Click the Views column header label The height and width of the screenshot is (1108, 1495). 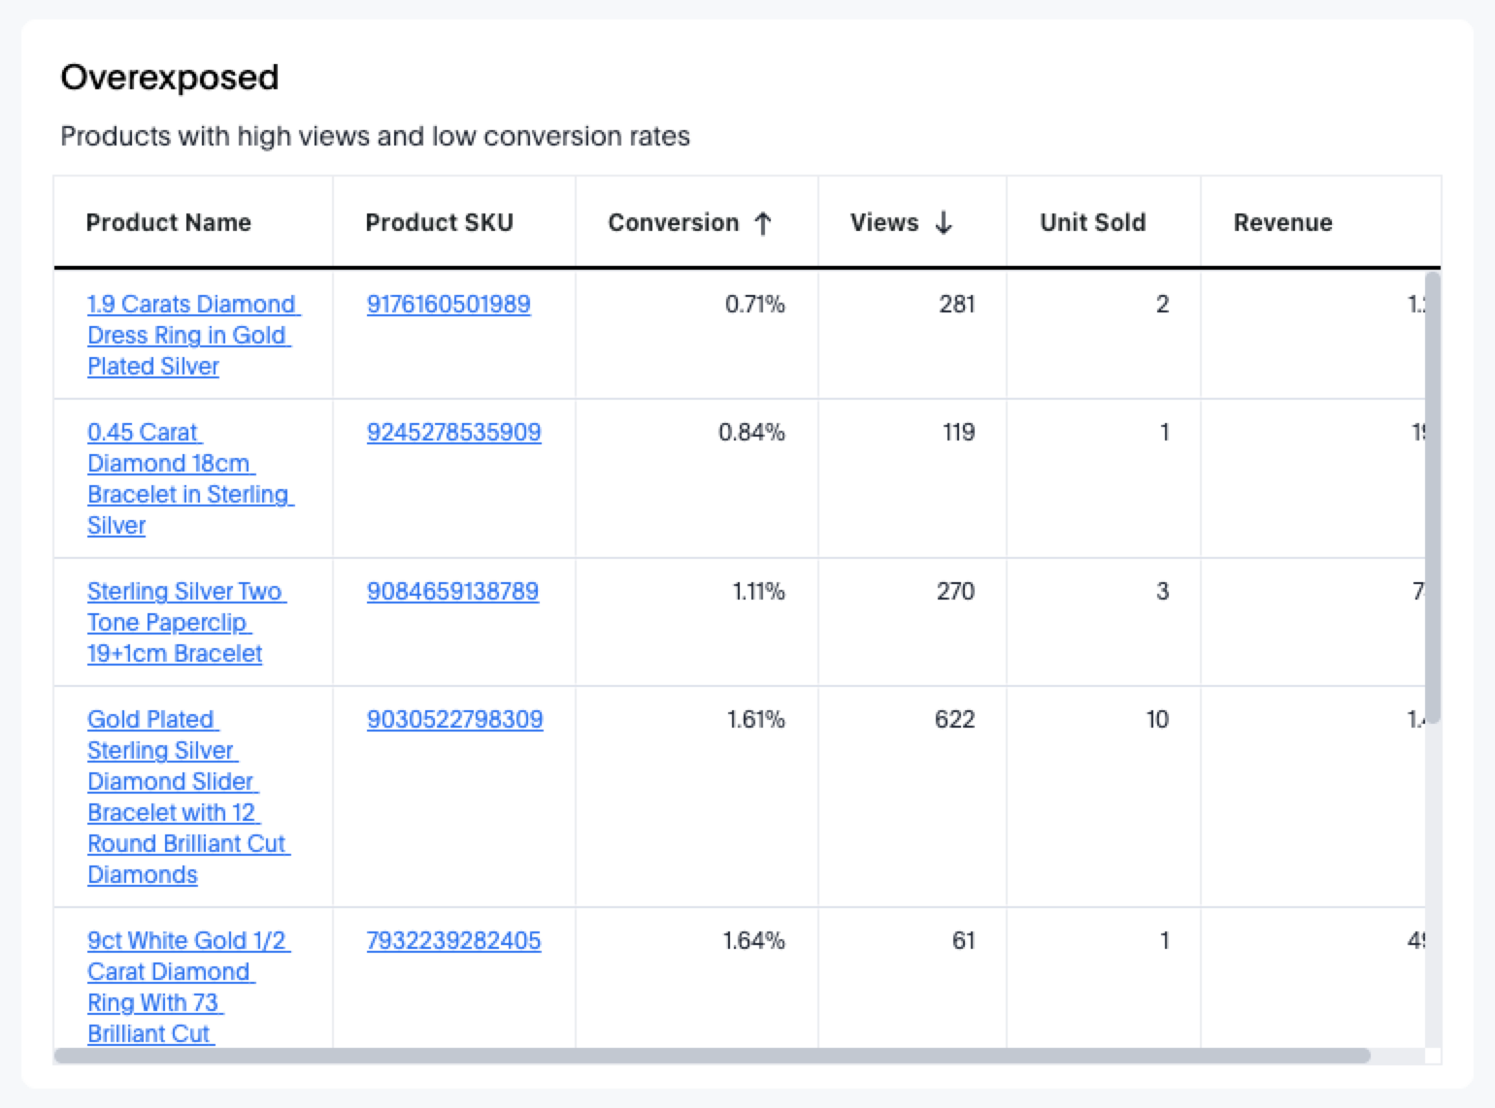point(883,223)
